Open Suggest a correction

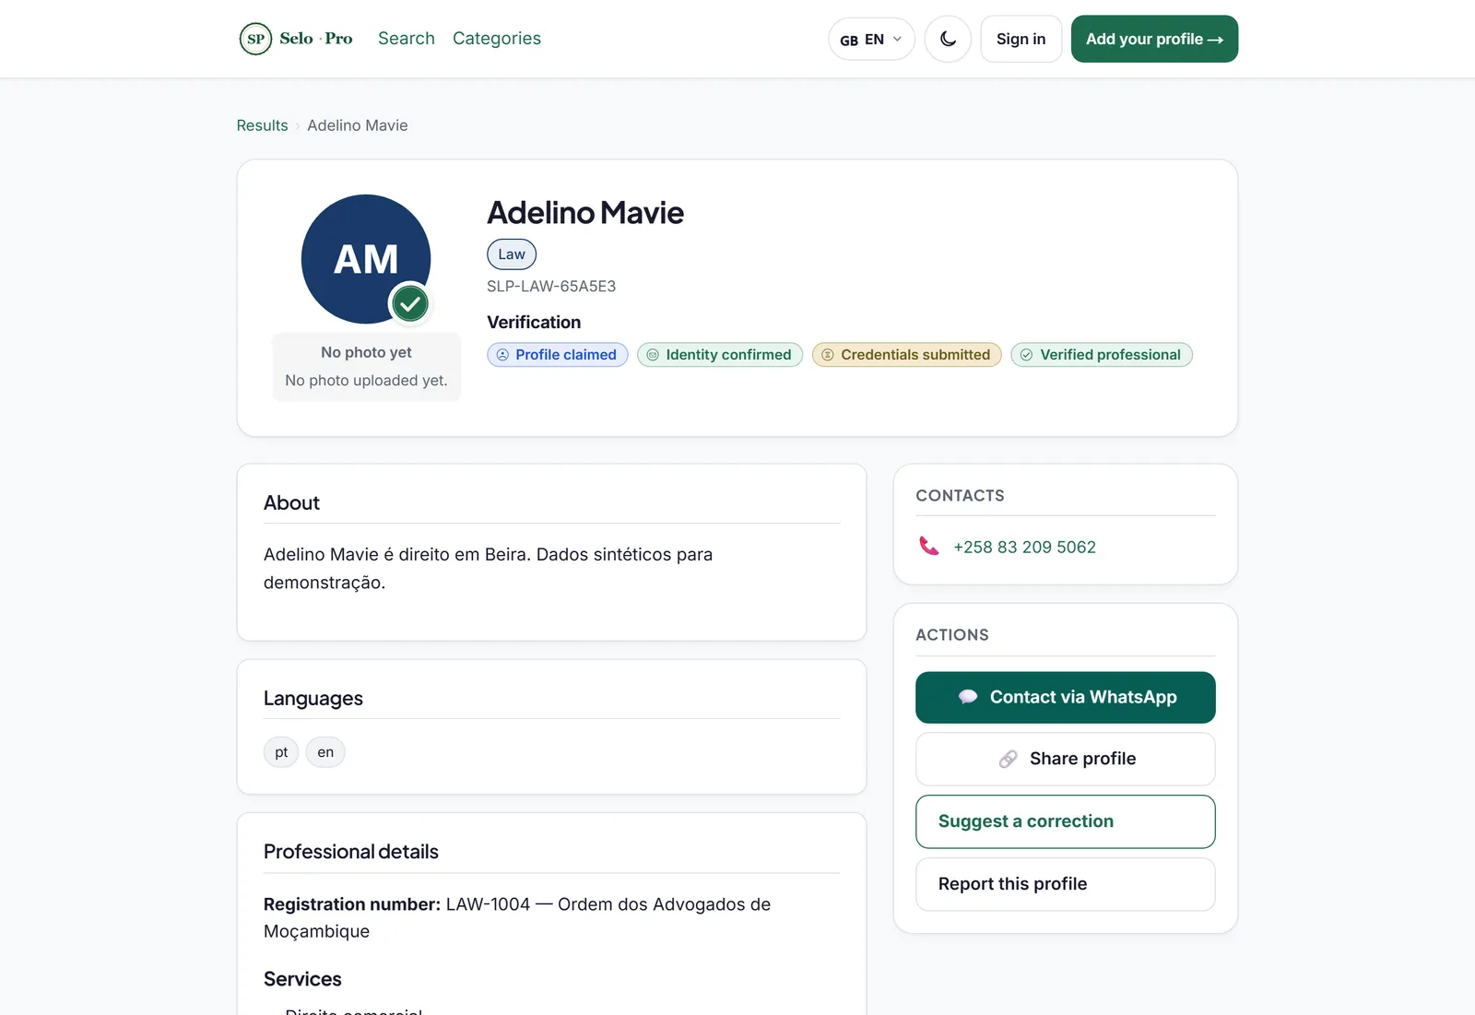click(x=1066, y=821)
